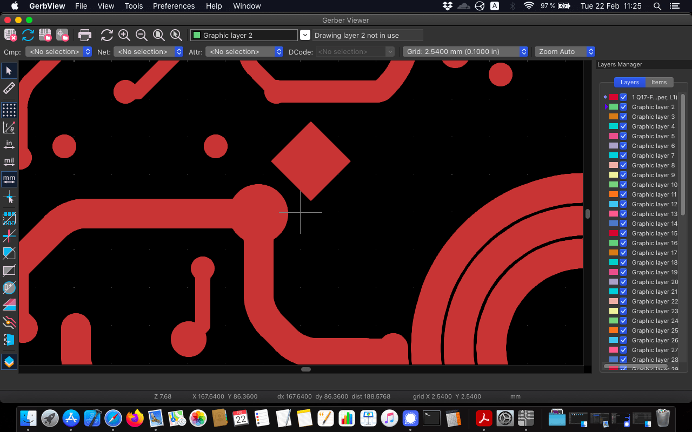Viewport: 692px width, 432px height.
Task: Switch units to mils
Action: (9, 162)
